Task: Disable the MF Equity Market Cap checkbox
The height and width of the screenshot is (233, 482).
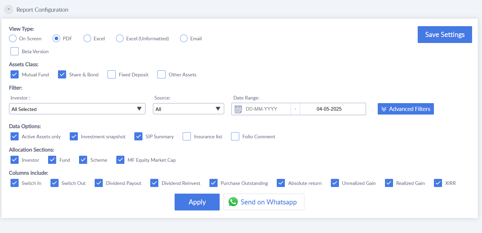Action: (x=120, y=160)
